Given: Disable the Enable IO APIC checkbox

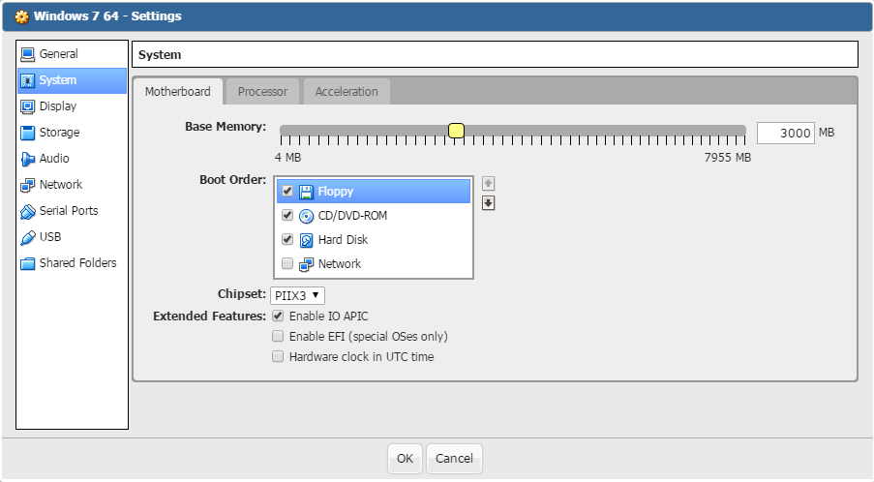Looking at the screenshot, I should coord(279,316).
